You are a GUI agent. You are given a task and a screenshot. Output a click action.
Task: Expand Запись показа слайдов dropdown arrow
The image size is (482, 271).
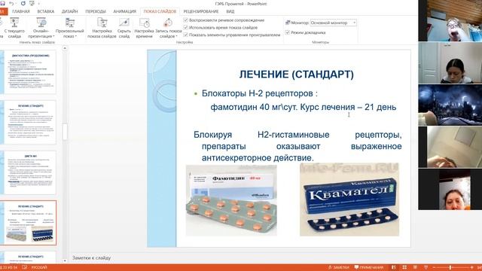(x=177, y=36)
